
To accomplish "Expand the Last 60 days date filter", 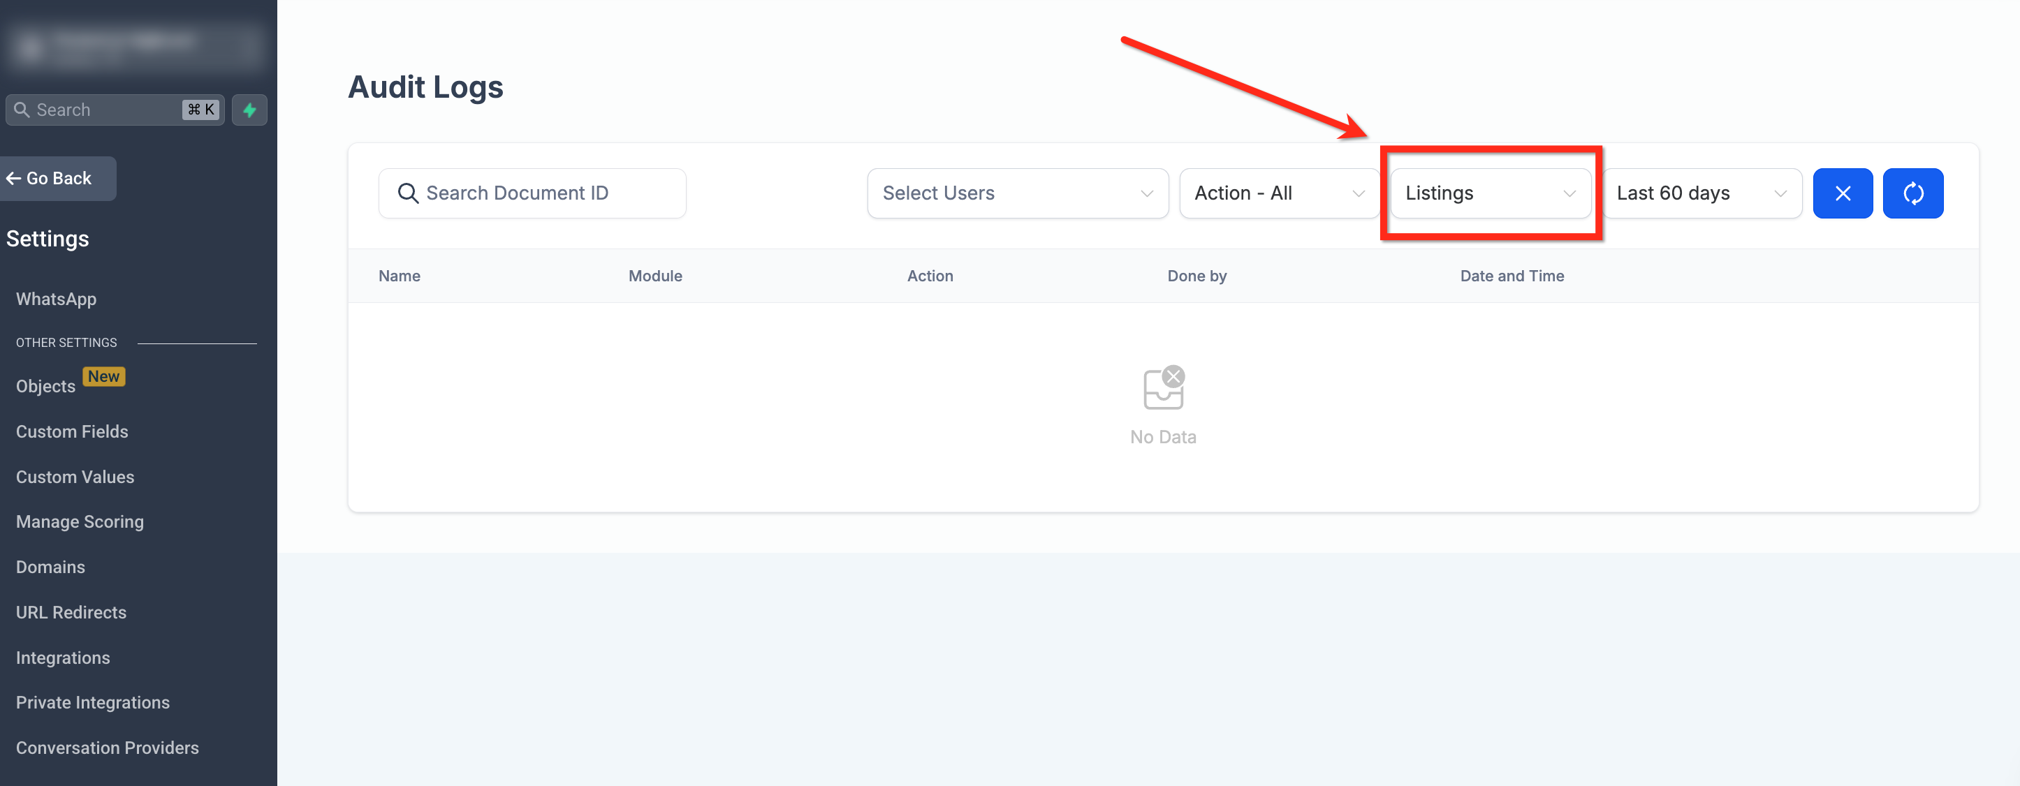I will (1701, 193).
